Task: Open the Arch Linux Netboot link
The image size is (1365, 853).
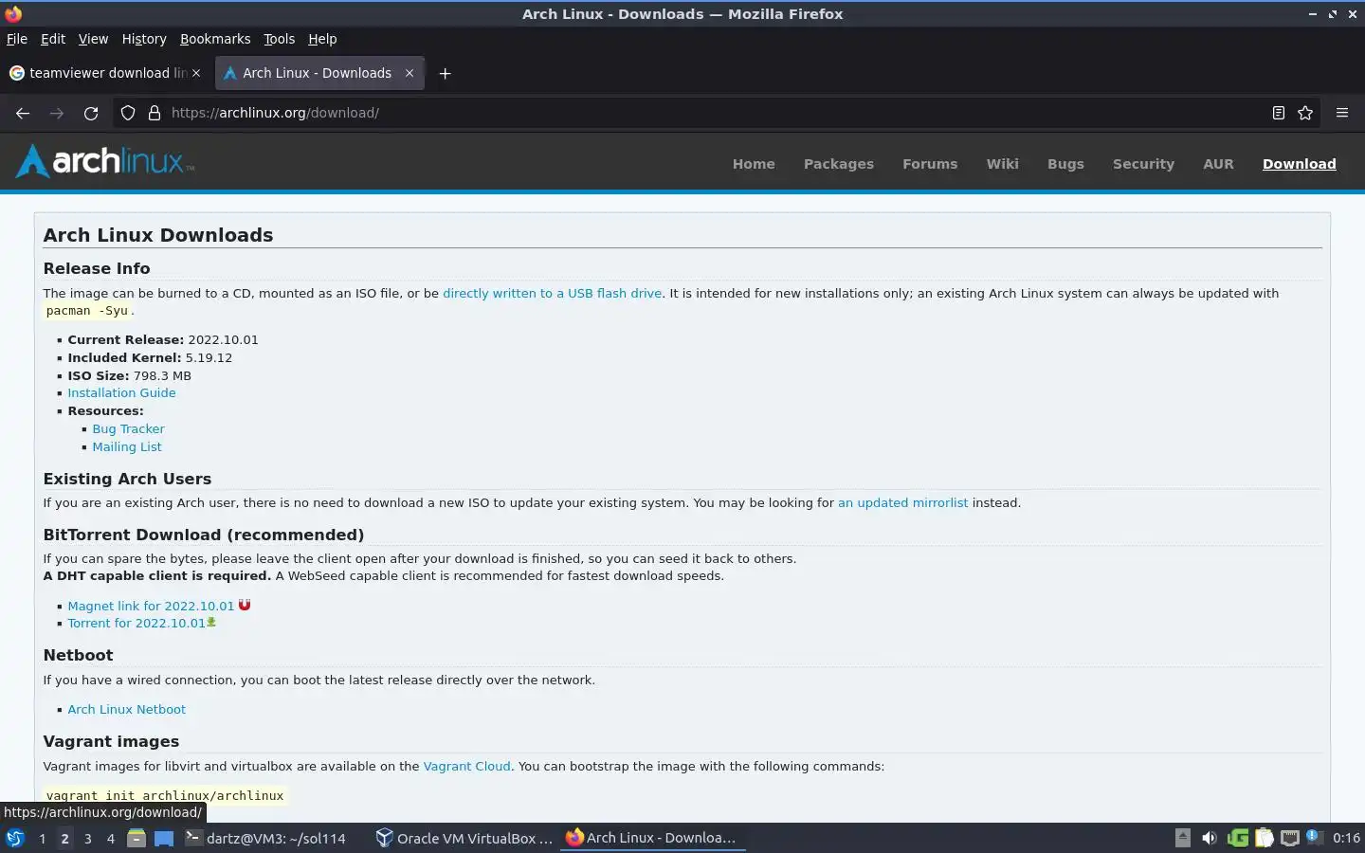Action: tap(126, 709)
